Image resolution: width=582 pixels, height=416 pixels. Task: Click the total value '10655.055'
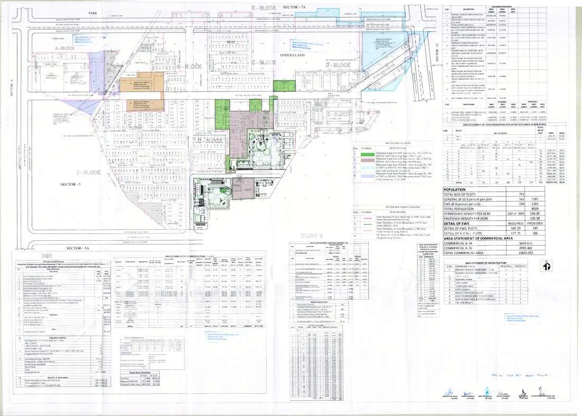click(525, 253)
